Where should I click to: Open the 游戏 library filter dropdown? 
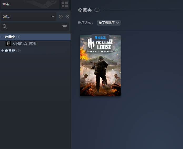pos(28,17)
